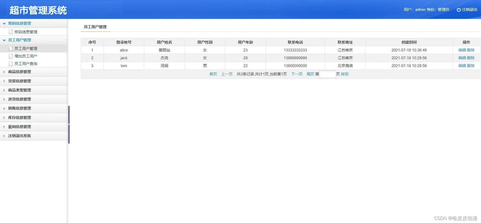
Task: Click the page icon beside 员工用户管理 submenu
Action: pos(11,48)
